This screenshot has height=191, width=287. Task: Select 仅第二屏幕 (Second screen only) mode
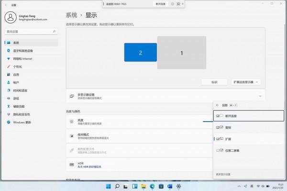click(249, 150)
